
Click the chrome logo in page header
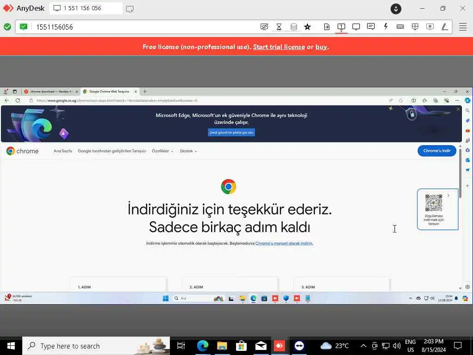click(22, 151)
